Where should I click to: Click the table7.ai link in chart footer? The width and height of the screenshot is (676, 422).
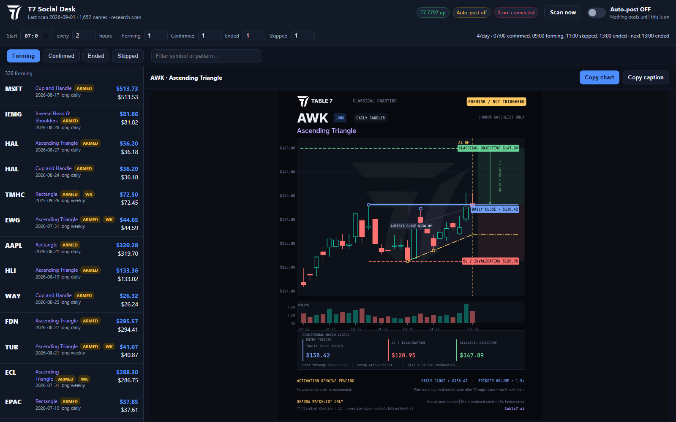coord(514,408)
